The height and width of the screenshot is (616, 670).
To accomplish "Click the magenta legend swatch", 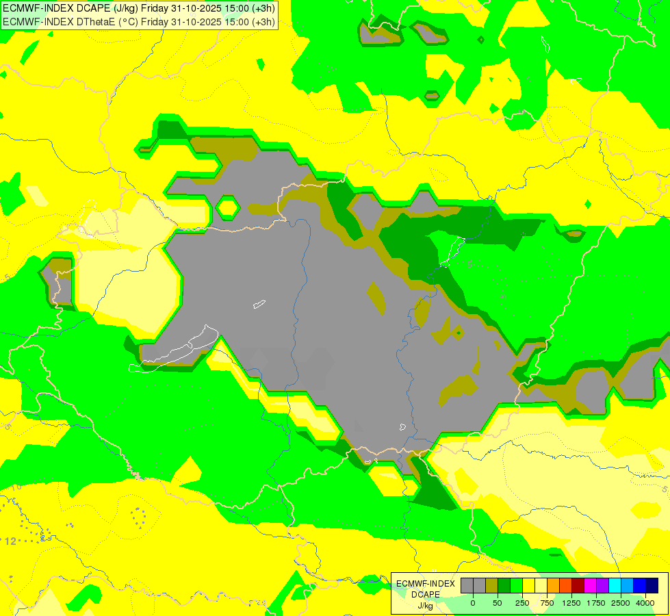I will point(590,586).
